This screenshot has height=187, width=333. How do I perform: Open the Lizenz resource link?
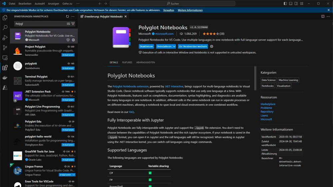coord(264,115)
